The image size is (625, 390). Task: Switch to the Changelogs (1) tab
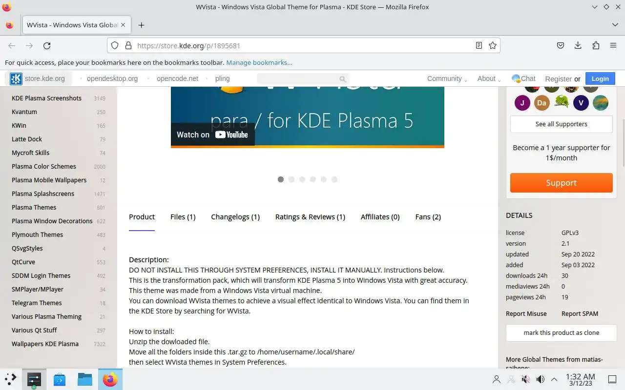pyautogui.click(x=235, y=217)
